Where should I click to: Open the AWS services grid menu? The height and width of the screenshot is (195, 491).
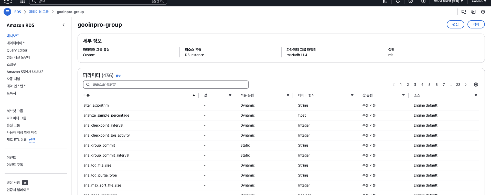[x=23, y=2]
